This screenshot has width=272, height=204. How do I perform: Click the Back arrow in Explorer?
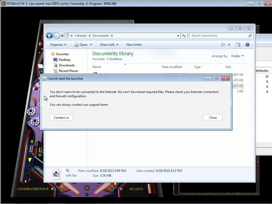pyautogui.click(x=49, y=36)
